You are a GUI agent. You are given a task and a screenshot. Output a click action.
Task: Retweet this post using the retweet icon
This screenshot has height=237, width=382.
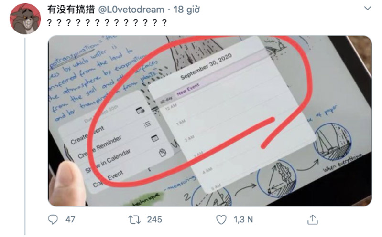click(x=134, y=219)
